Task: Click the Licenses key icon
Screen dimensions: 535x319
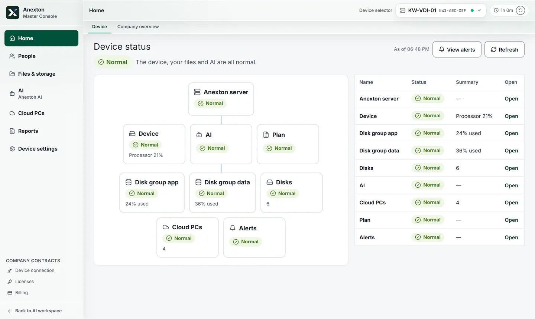Action: (x=10, y=282)
